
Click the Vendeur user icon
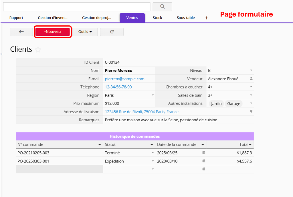[x=251, y=79]
